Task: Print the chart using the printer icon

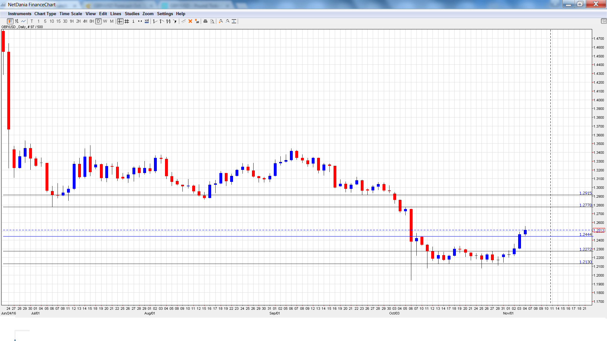Action: tap(205, 21)
